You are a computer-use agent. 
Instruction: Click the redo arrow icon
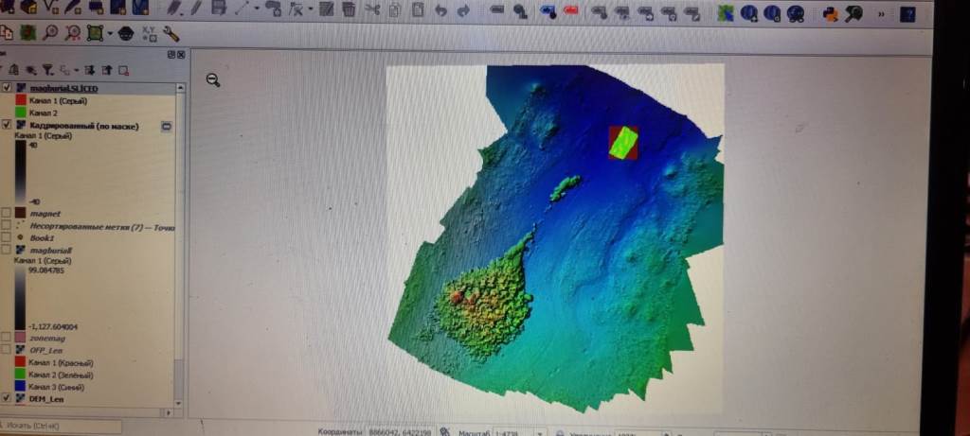pos(462,11)
